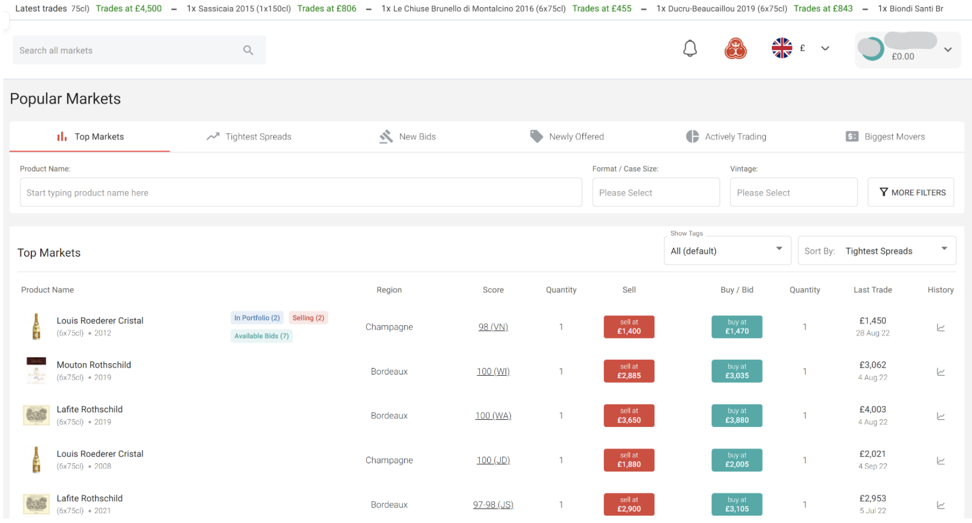972x523 pixels.
Task: Click the UK flag icon
Action: coord(782,48)
